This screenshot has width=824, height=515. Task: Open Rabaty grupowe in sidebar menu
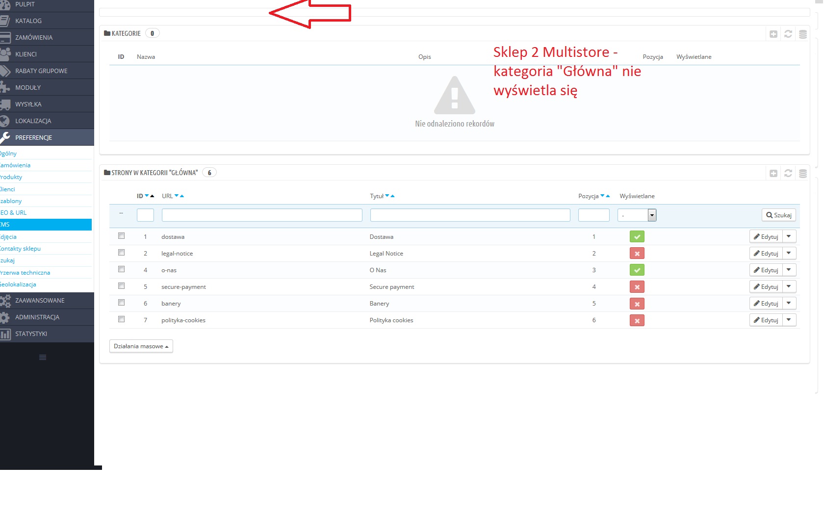[47, 71]
